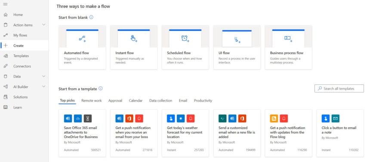This screenshot has width=370, height=162.
Task: Click the Connectors plug icon in sidebar
Action: click(6, 66)
